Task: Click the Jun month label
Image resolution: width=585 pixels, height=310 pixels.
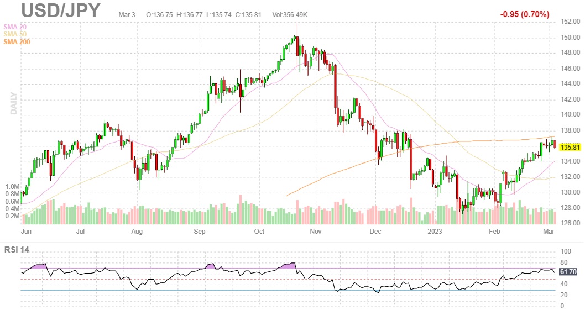Action: tap(26, 232)
